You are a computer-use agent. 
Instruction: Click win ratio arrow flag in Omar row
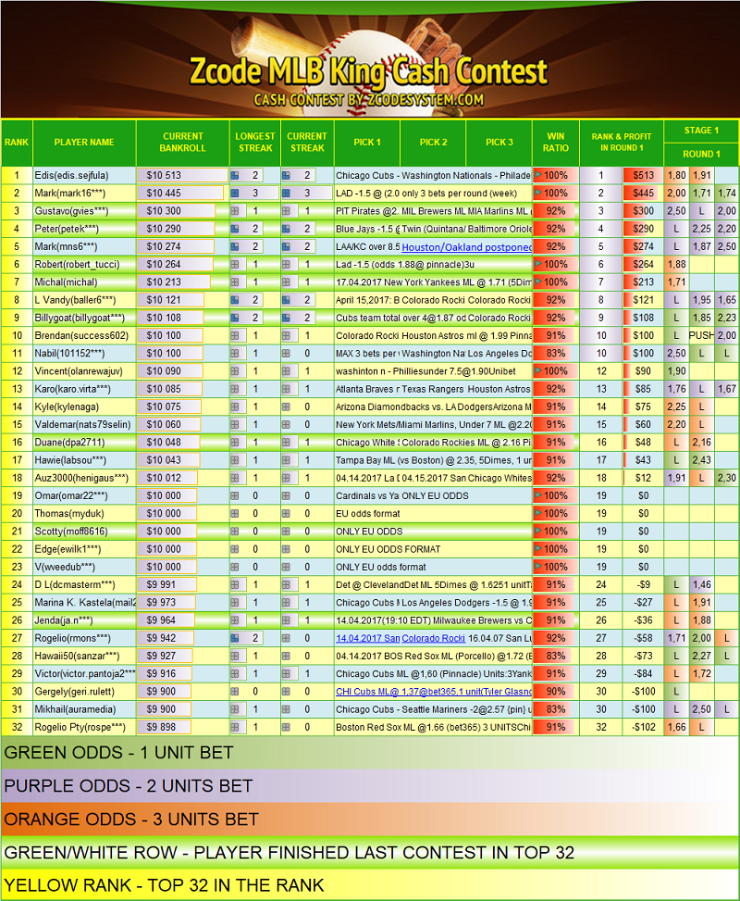point(538,495)
